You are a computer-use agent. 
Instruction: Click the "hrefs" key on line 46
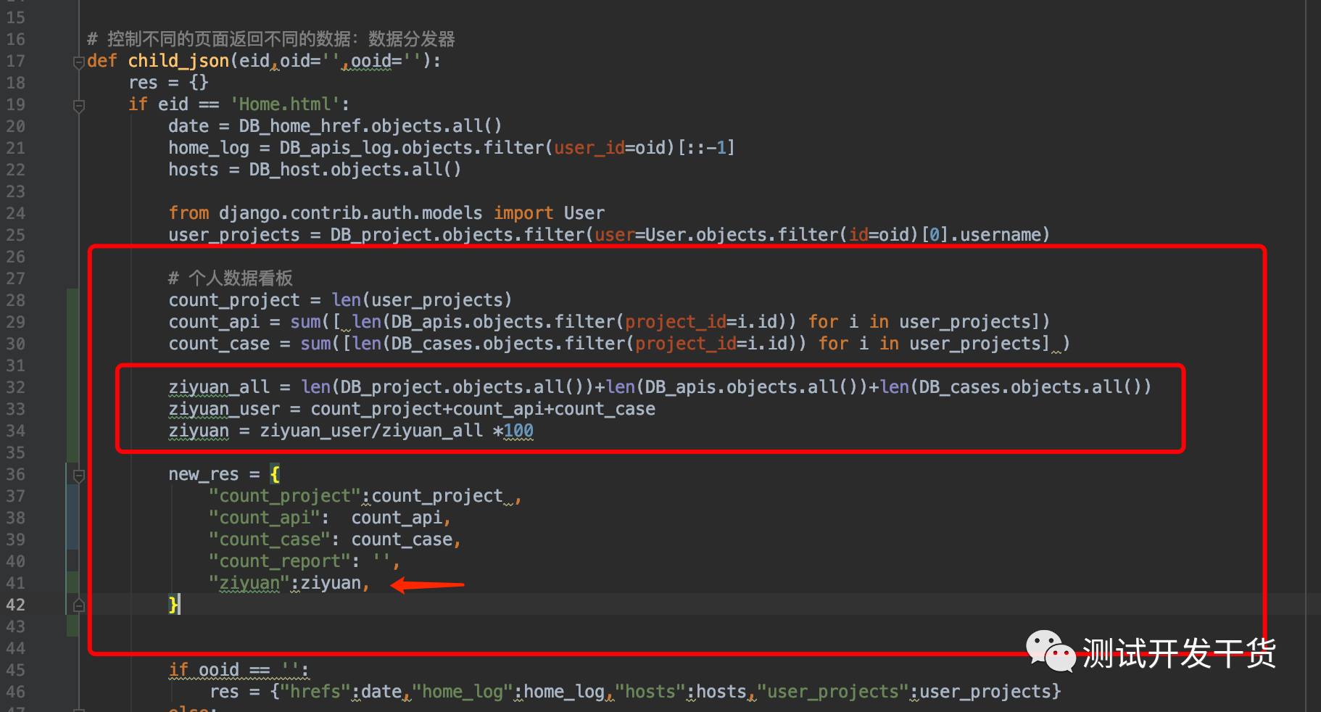[x=315, y=692]
